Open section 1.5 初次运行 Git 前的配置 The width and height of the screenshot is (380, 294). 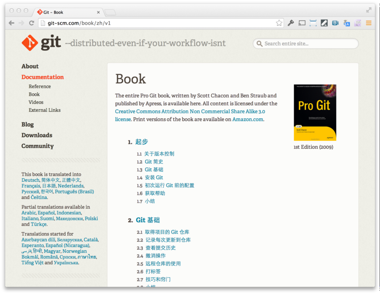click(x=169, y=186)
